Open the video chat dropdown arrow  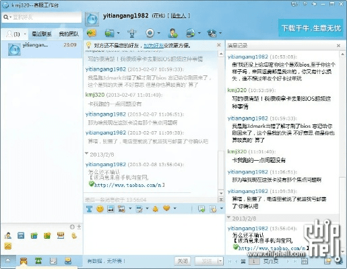[158, 33]
